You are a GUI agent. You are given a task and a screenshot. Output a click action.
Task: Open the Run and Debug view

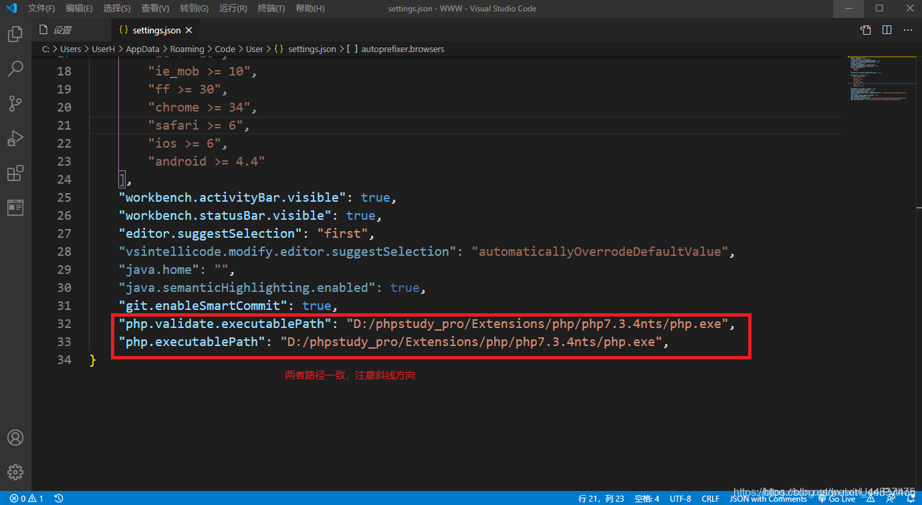(x=15, y=138)
